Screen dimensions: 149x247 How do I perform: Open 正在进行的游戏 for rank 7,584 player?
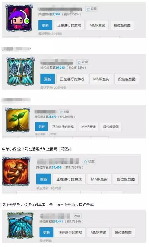(69, 25)
